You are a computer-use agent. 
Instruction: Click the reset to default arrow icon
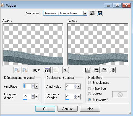coord(92,14)
